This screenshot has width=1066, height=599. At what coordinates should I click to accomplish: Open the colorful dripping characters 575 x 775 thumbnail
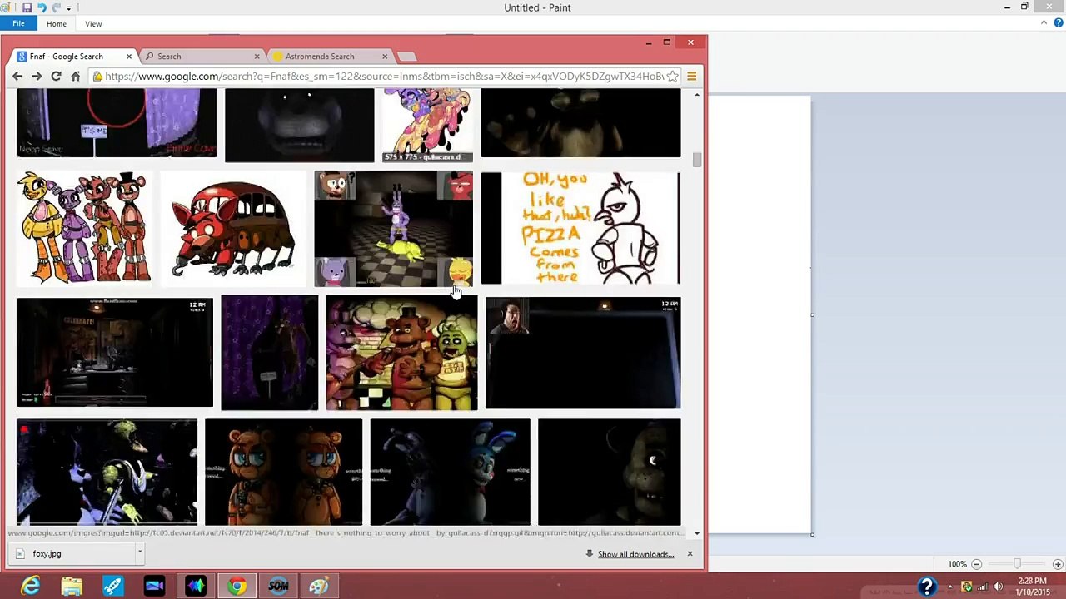pyautogui.click(x=427, y=125)
